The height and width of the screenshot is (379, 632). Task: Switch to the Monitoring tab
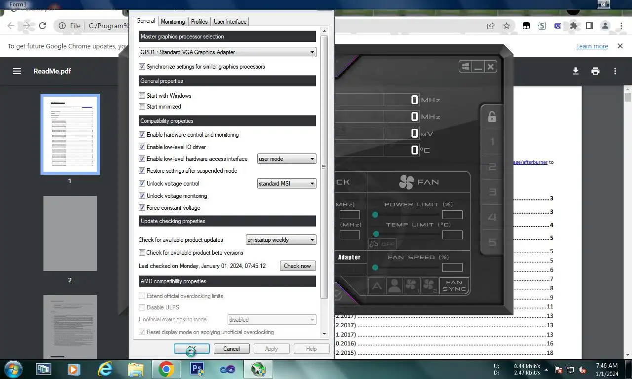tap(173, 22)
